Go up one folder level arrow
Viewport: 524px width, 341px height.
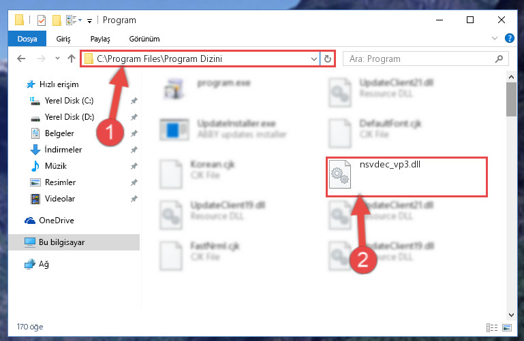[71, 59]
